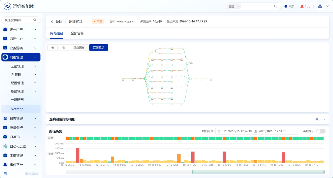Click the magnifier in the top search box

click(x=275, y=6)
